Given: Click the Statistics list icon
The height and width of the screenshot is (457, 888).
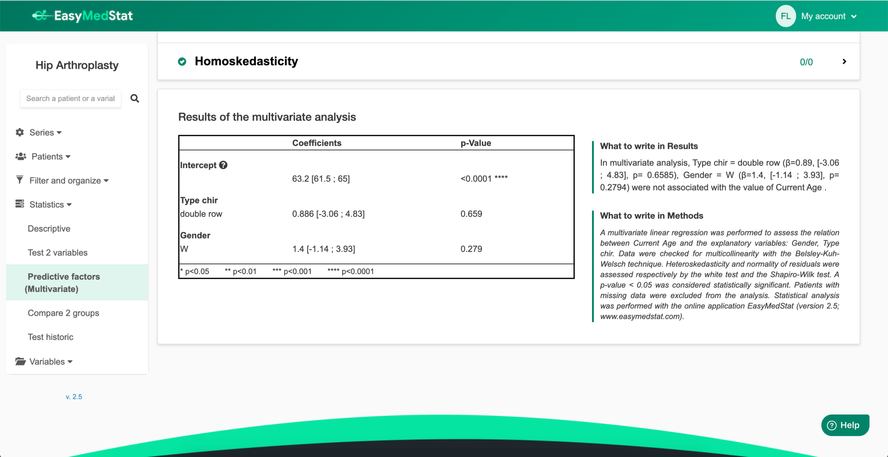Looking at the screenshot, I should tap(19, 204).
